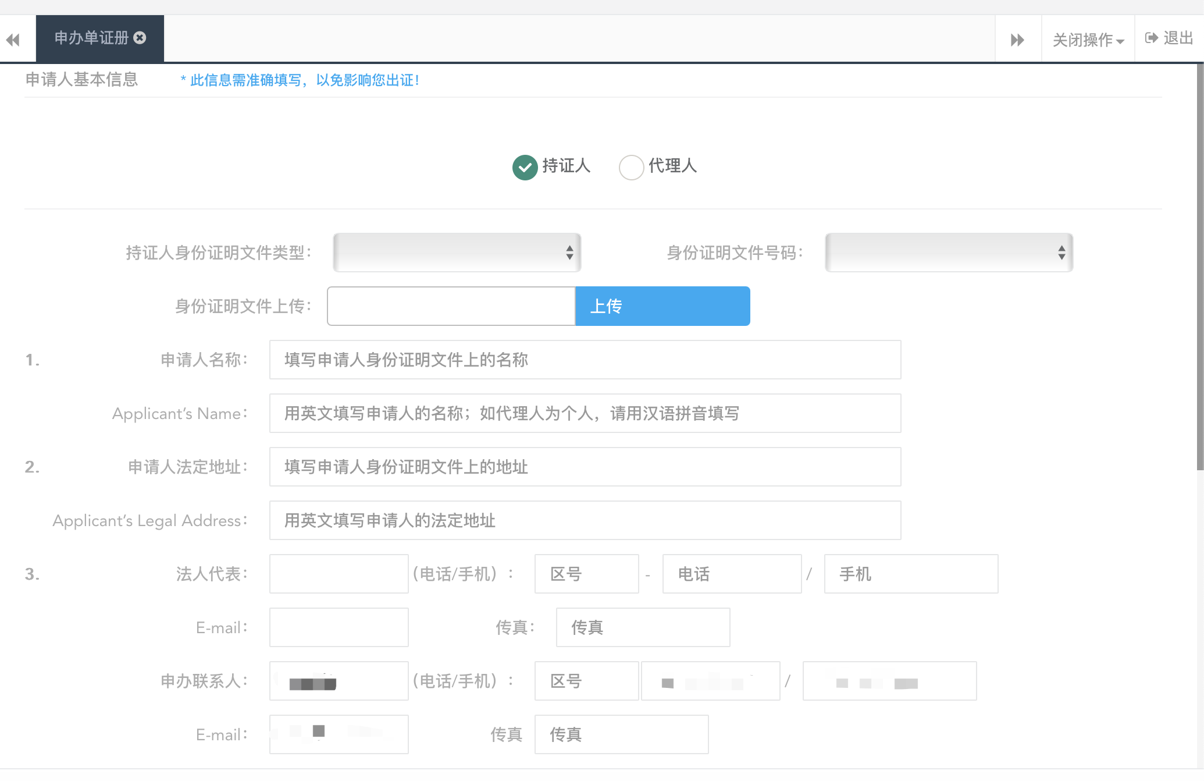Click the vertical page scrollbar
Image resolution: width=1204 pixels, height=781 pixels.
1199,268
